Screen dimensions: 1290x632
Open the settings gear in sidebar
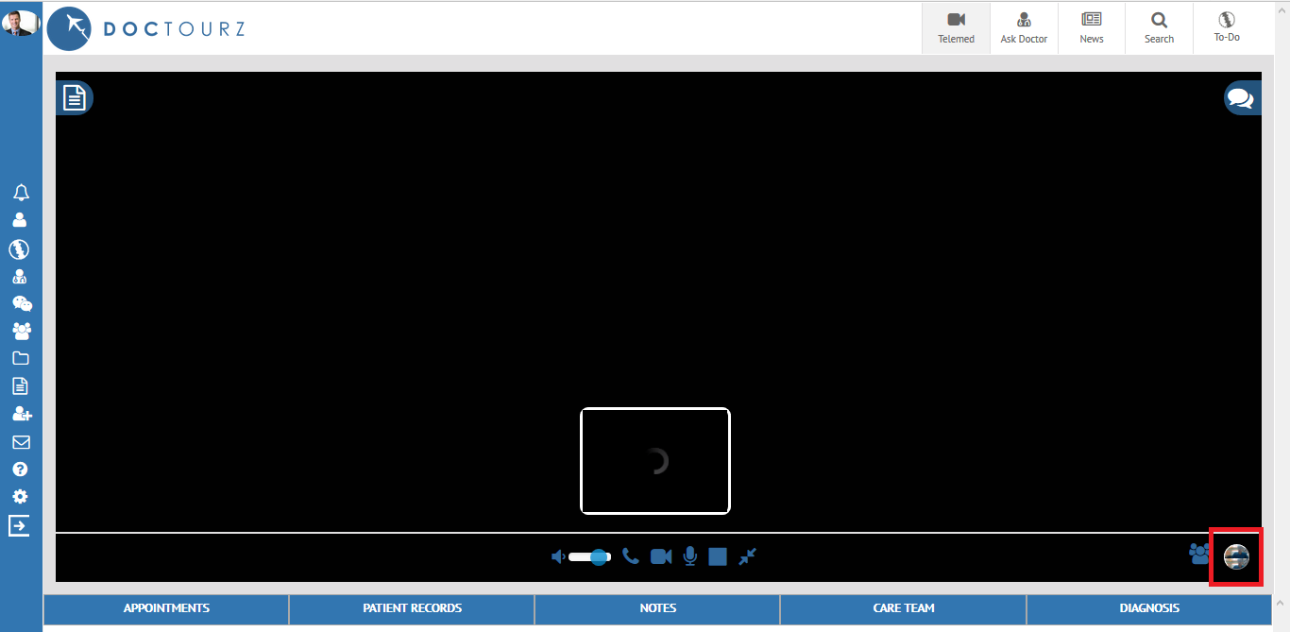pyautogui.click(x=20, y=497)
